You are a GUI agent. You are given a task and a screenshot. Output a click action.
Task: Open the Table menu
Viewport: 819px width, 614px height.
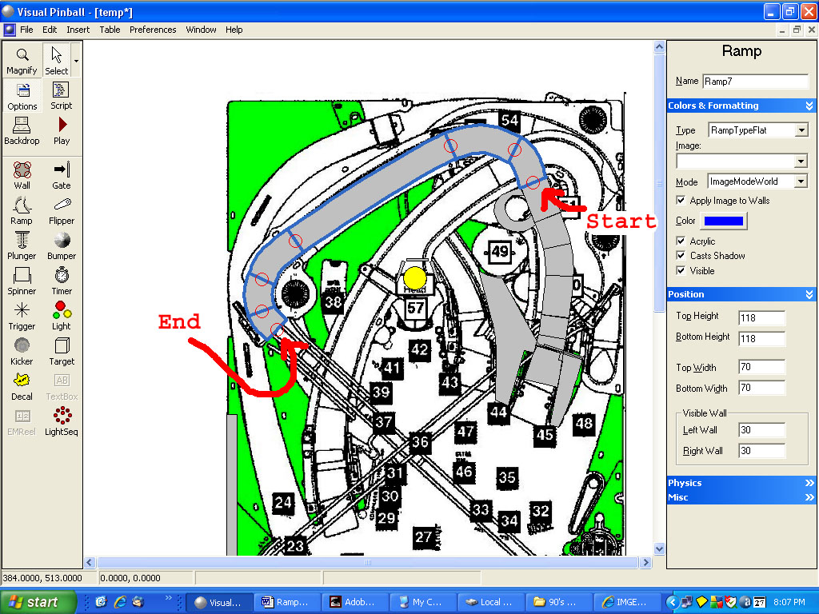[x=110, y=30]
